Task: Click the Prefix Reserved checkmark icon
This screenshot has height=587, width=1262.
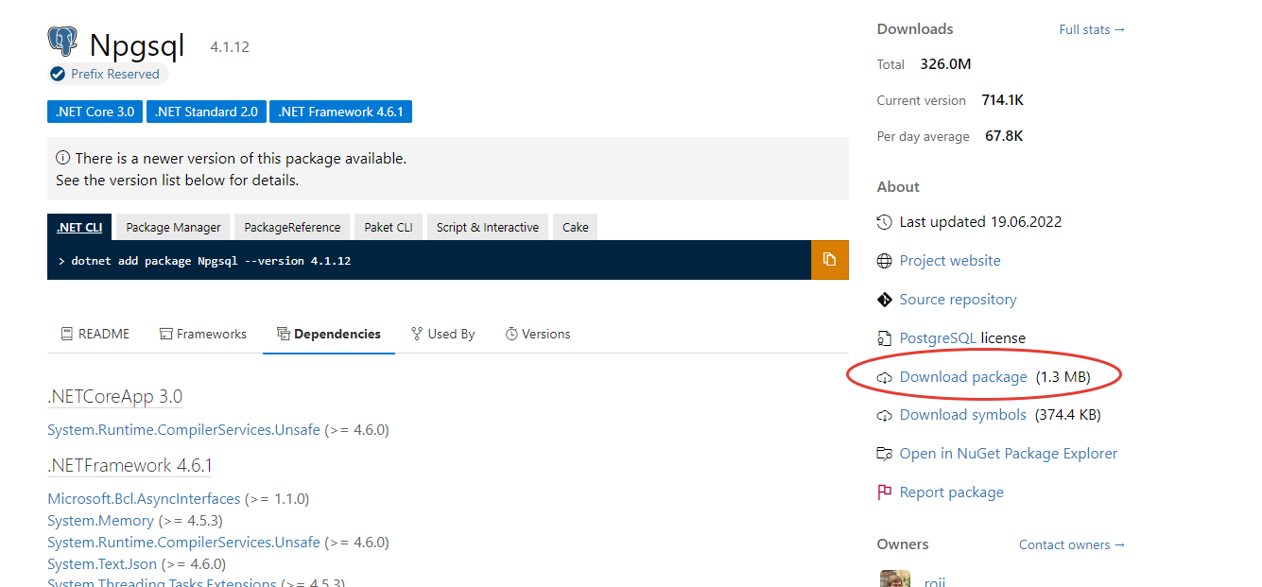Action: (59, 74)
